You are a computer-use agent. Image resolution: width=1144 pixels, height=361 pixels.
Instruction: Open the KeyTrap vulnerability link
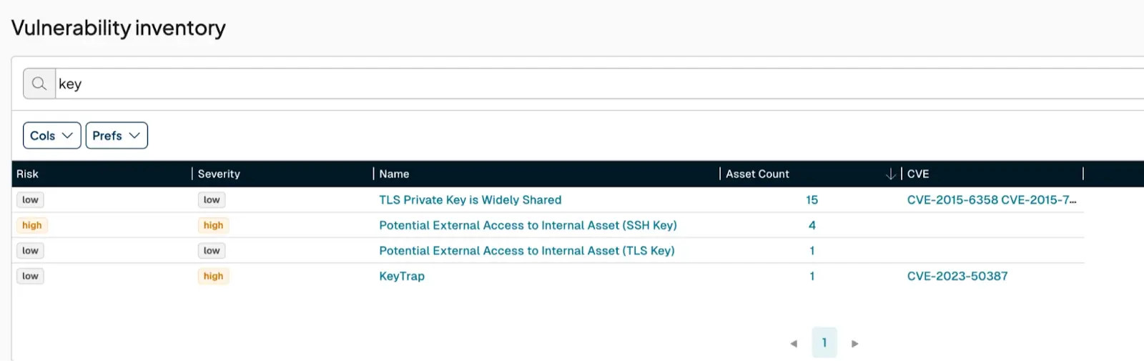402,276
